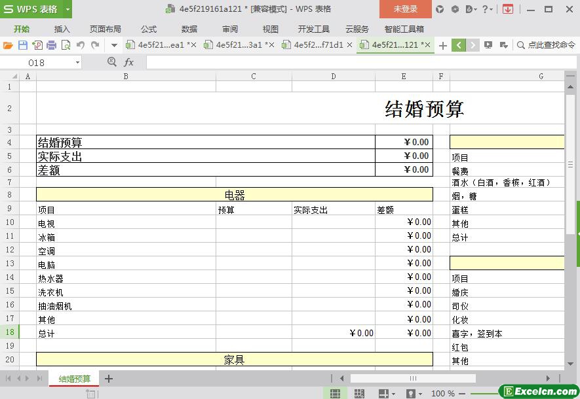Open the 插入 ribbon tab
The height and width of the screenshot is (399, 580).
click(62, 29)
